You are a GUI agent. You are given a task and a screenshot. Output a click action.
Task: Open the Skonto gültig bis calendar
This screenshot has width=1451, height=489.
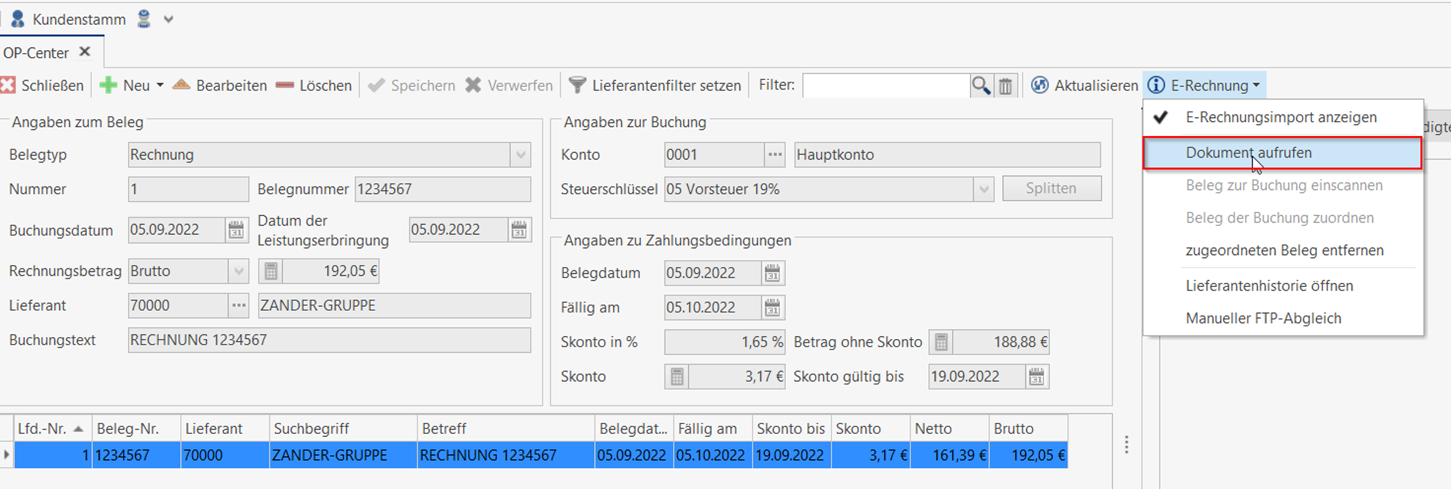1037,377
